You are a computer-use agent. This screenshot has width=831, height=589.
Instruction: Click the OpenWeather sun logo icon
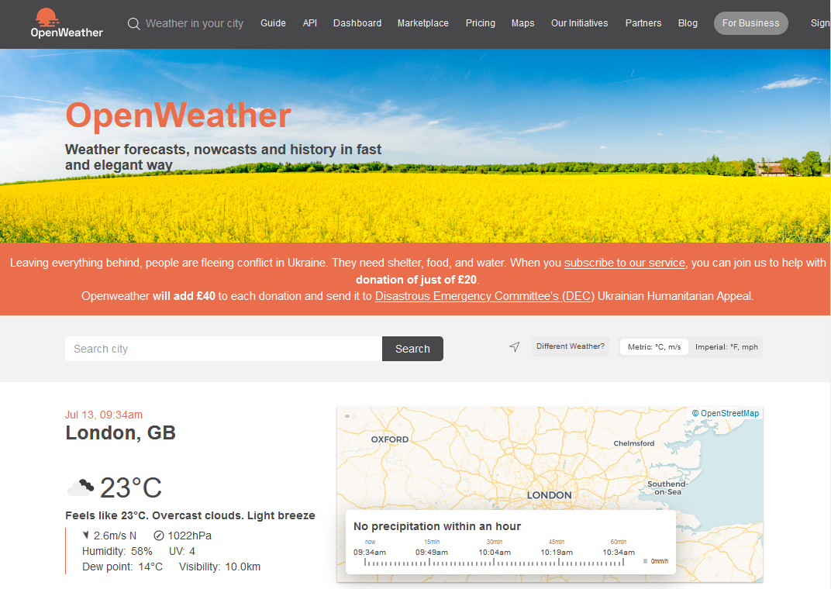tap(45, 16)
